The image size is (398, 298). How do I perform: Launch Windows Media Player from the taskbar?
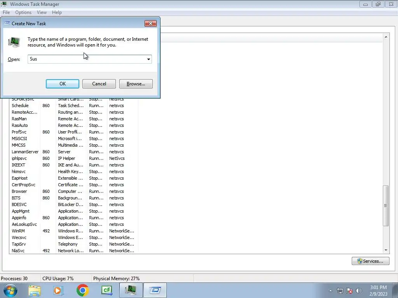[x=59, y=290]
